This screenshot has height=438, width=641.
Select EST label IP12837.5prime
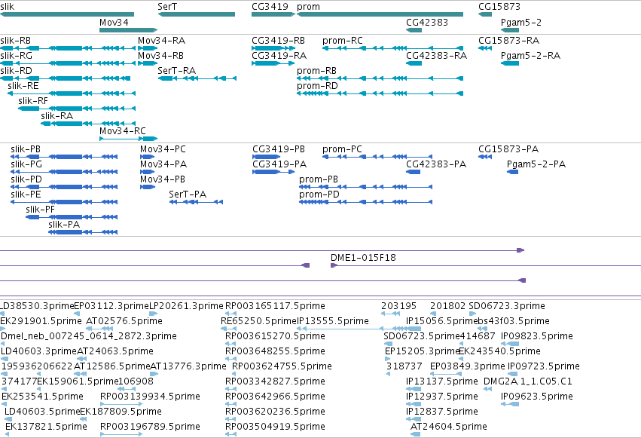pyautogui.click(x=442, y=412)
